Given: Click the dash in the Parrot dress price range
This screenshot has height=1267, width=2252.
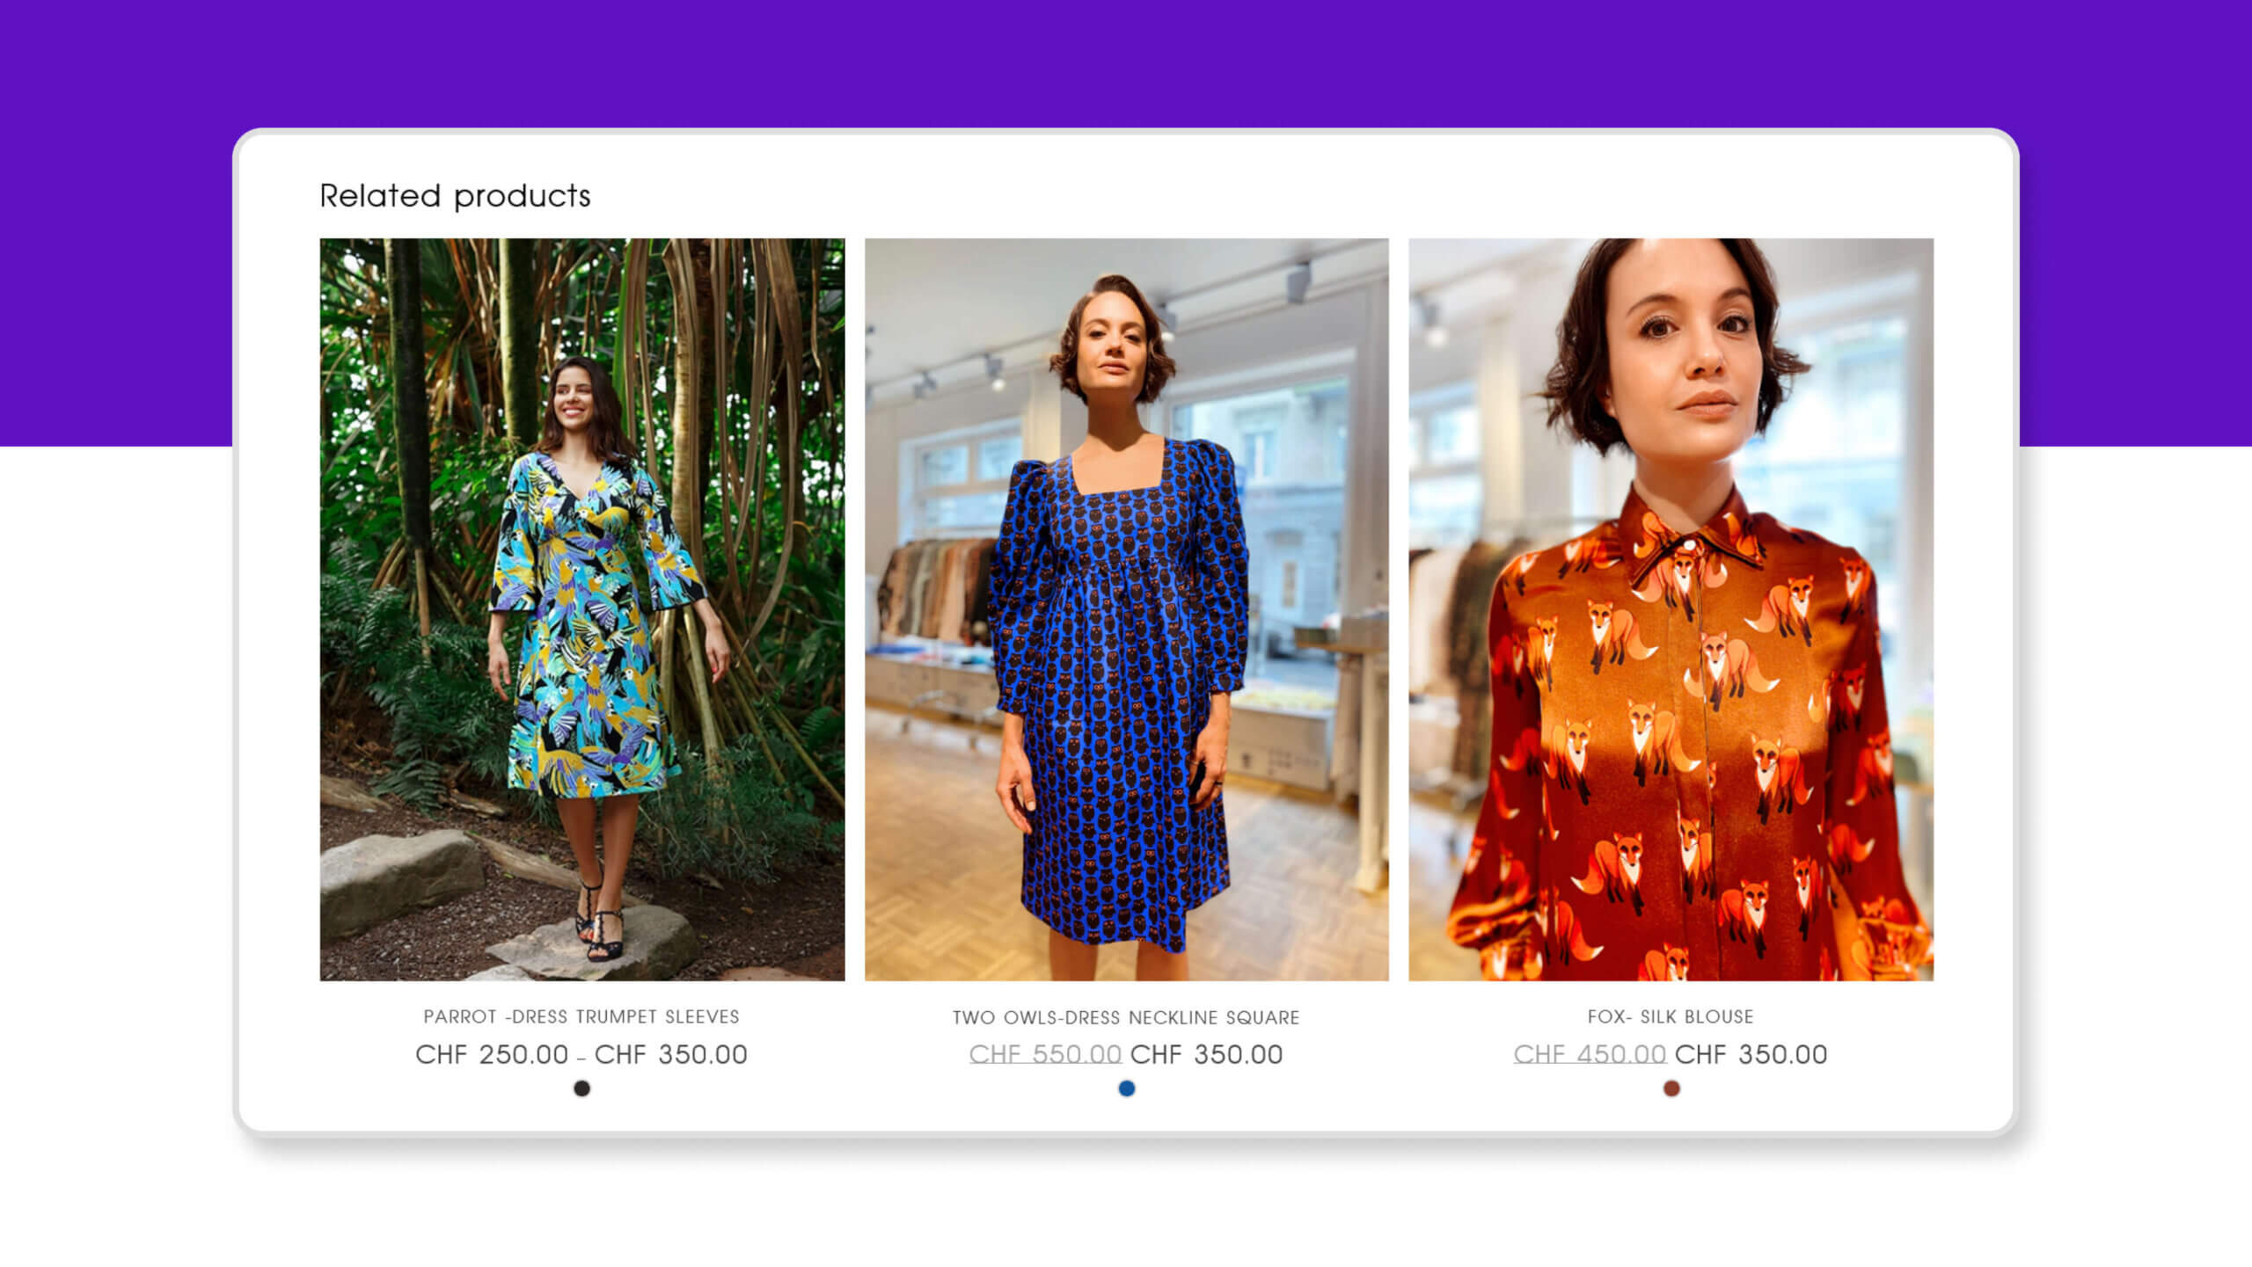Looking at the screenshot, I should (581, 1058).
